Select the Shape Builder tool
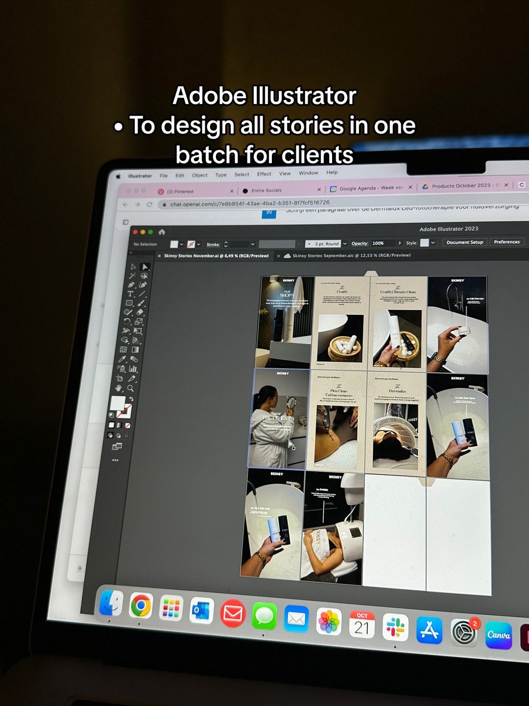The width and height of the screenshot is (529, 706). tap(125, 340)
